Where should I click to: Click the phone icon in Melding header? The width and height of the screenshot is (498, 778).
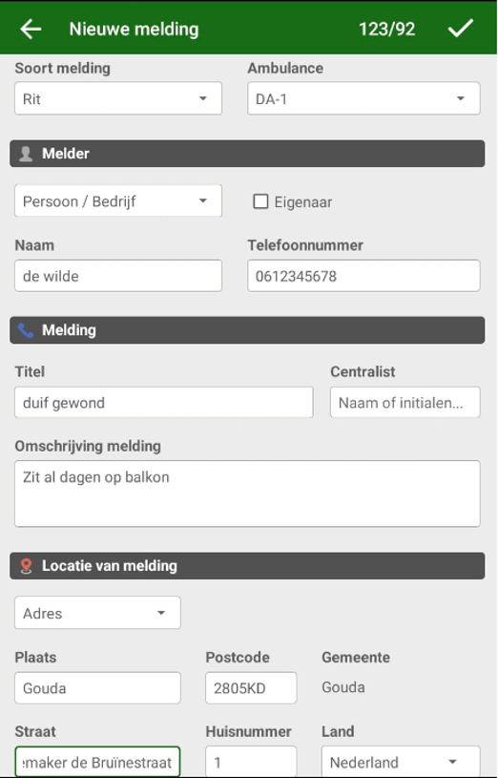pyautogui.click(x=26, y=330)
